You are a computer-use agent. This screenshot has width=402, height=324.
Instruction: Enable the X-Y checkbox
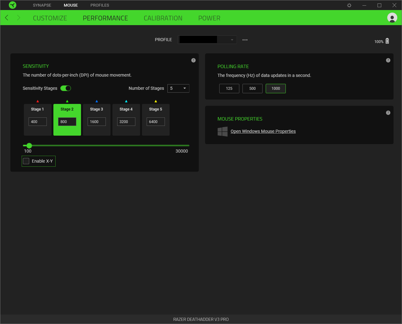(x=26, y=161)
